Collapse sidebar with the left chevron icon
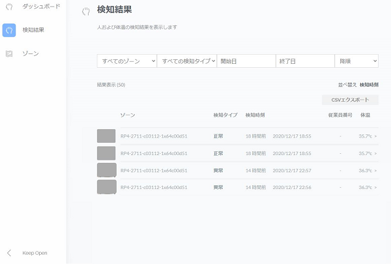Screen dimensions: 391x264 click(x=9, y=253)
